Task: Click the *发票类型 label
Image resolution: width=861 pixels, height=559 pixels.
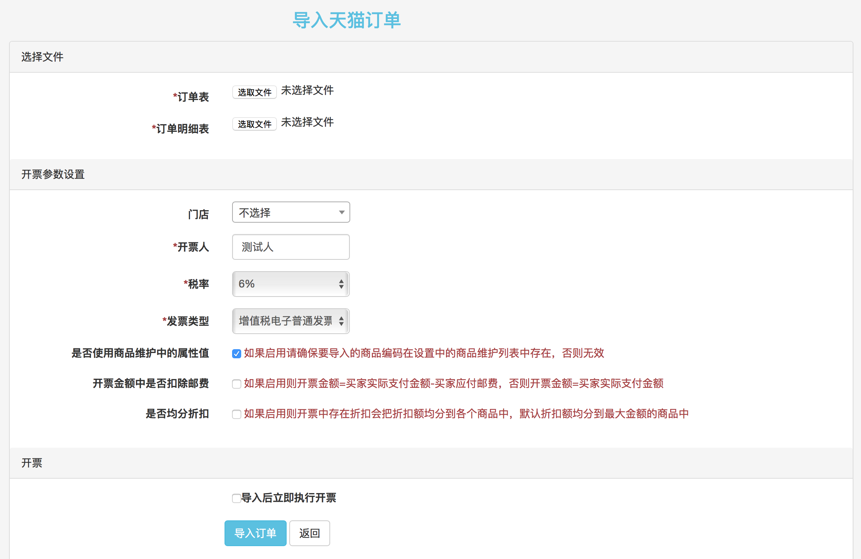Action: tap(186, 321)
